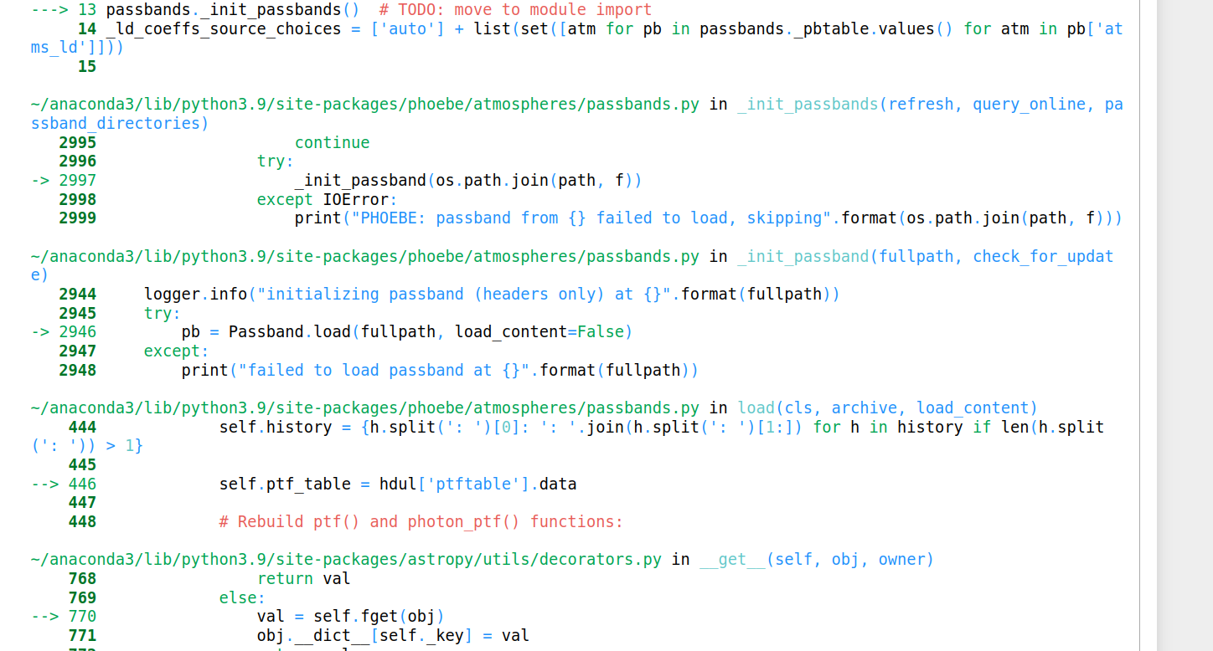This screenshot has height=651, width=1213.
Task: Click the 'refresh' parameter in the function signature
Action: (x=921, y=105)
